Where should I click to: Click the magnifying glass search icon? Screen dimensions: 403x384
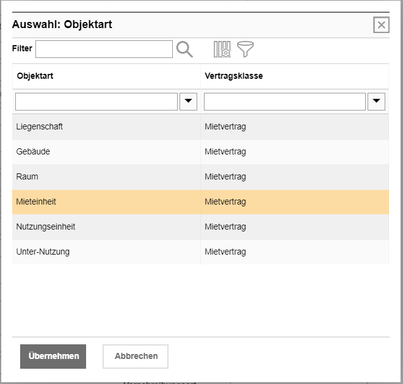pyautogui.click(x=184, y=49)
